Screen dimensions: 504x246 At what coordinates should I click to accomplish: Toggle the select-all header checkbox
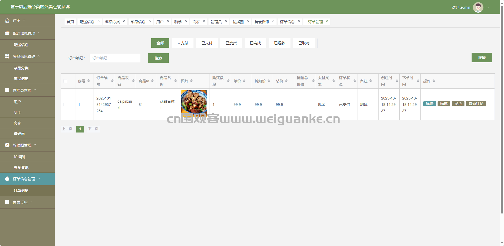[x=65, y=81]
